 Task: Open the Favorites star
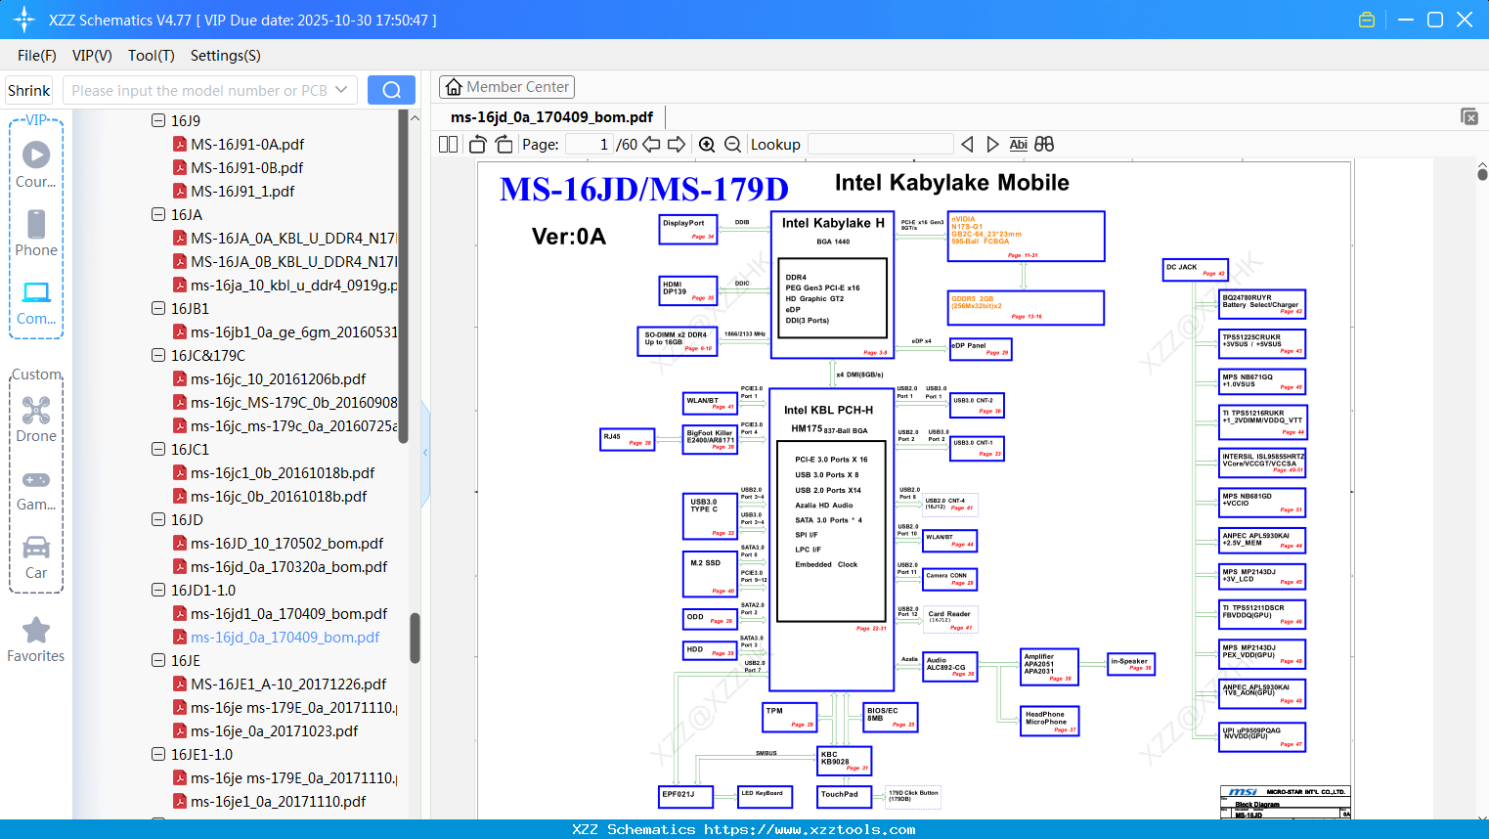pyautogui.click(x=36, y=630)
